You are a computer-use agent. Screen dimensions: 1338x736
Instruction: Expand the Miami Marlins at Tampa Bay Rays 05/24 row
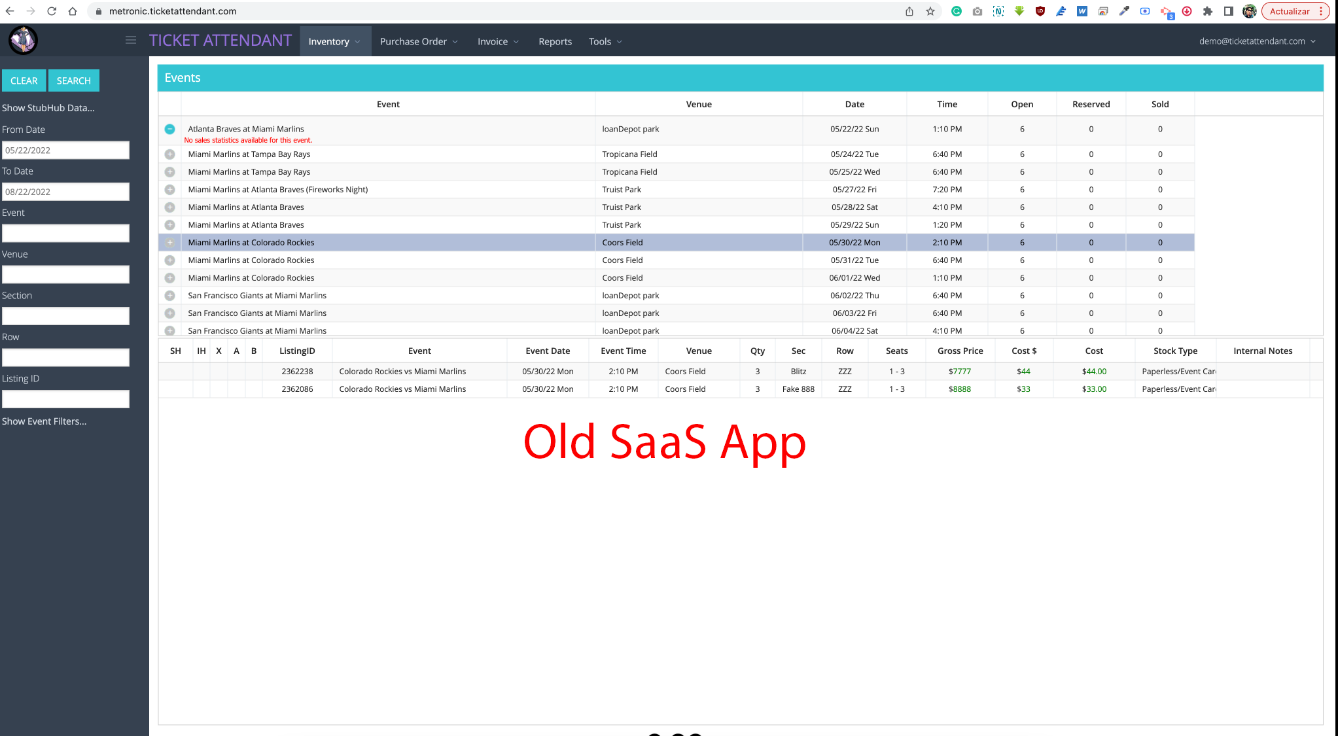[169, 154]
